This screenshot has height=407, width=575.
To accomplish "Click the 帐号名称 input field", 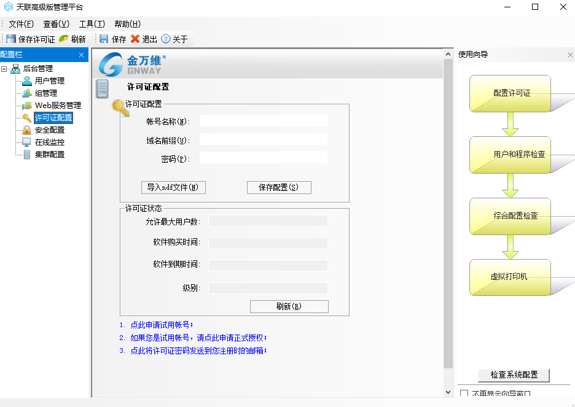I will point(264,121).
